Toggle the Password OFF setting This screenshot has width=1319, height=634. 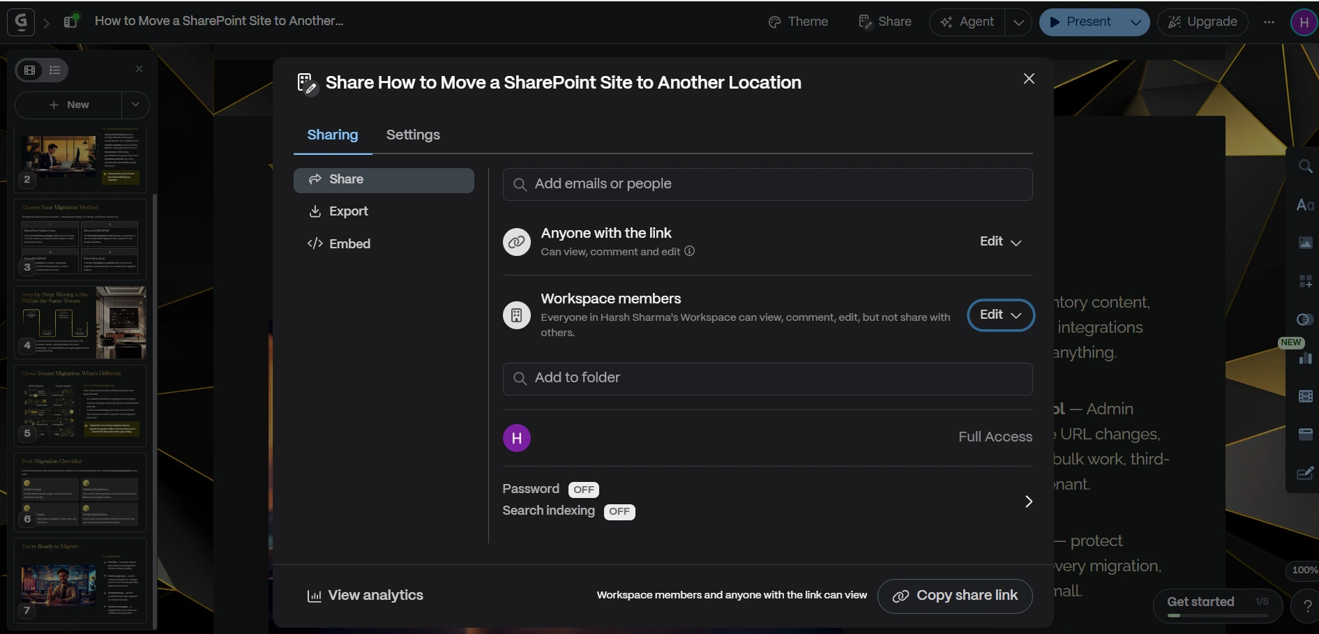coord(584,490)
